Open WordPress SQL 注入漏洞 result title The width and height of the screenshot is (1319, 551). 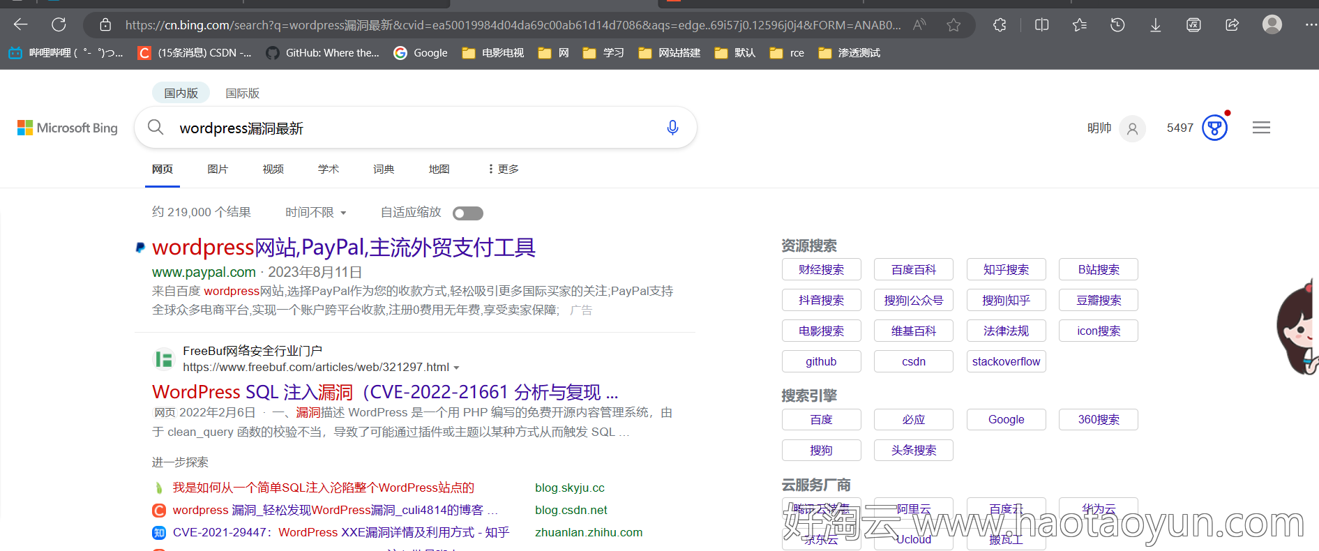pos(385,392)
